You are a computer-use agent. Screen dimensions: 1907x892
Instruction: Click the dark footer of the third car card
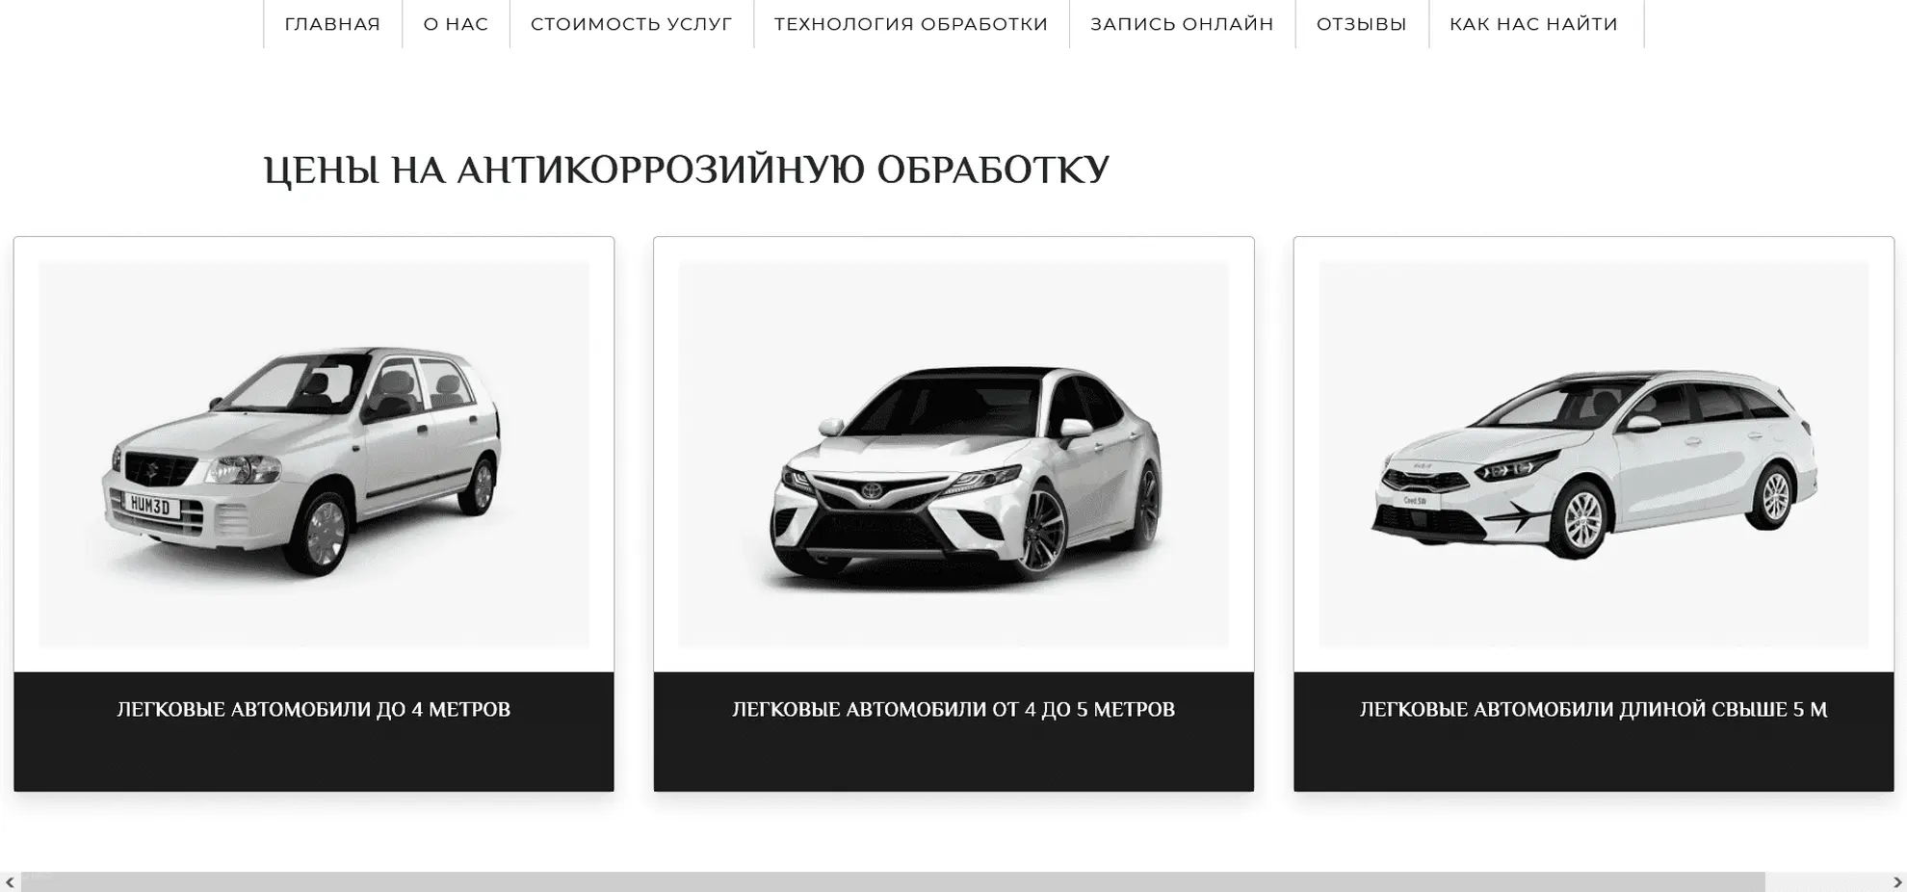(x=1594, y=732)
